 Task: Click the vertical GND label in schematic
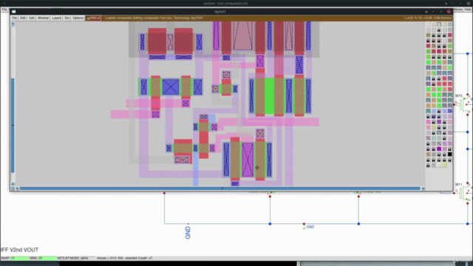pyautogui.click(x=188, y=233)
